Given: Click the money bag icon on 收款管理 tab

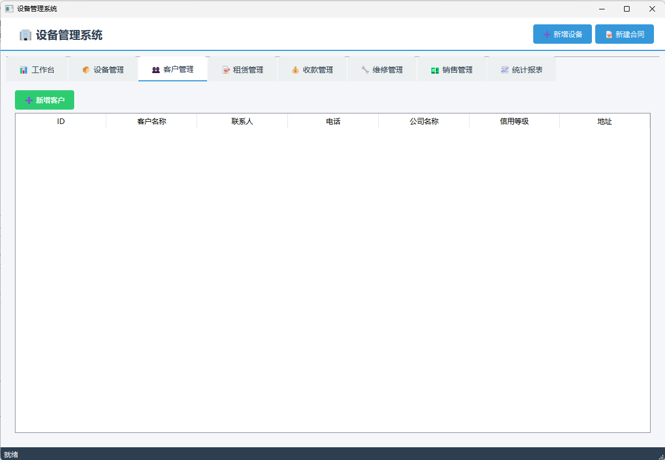Looking at the screenshot, I should point(295,70).
